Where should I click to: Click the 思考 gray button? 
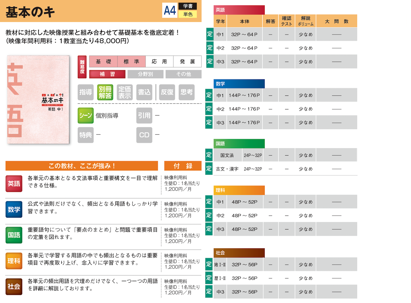pos(186,92)
